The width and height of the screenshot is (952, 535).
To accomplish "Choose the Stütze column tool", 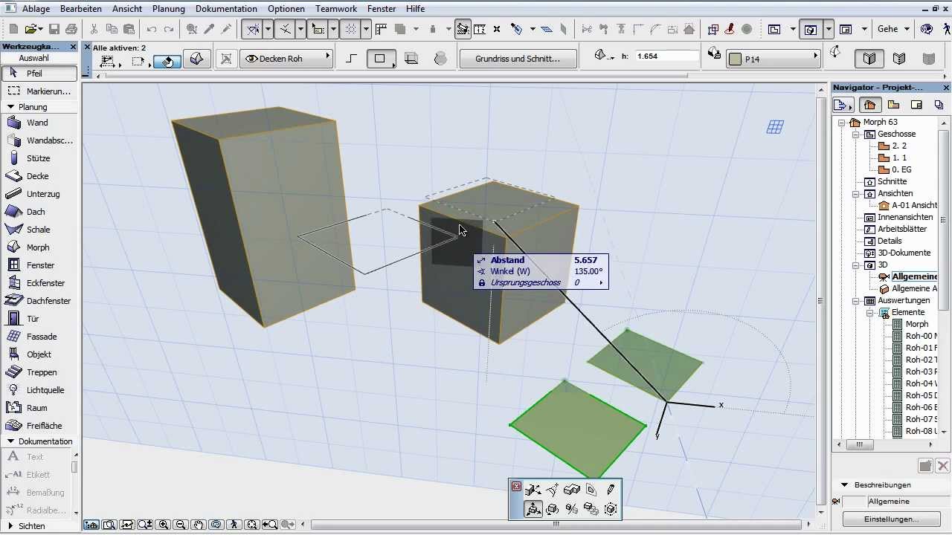I will 39,158.
